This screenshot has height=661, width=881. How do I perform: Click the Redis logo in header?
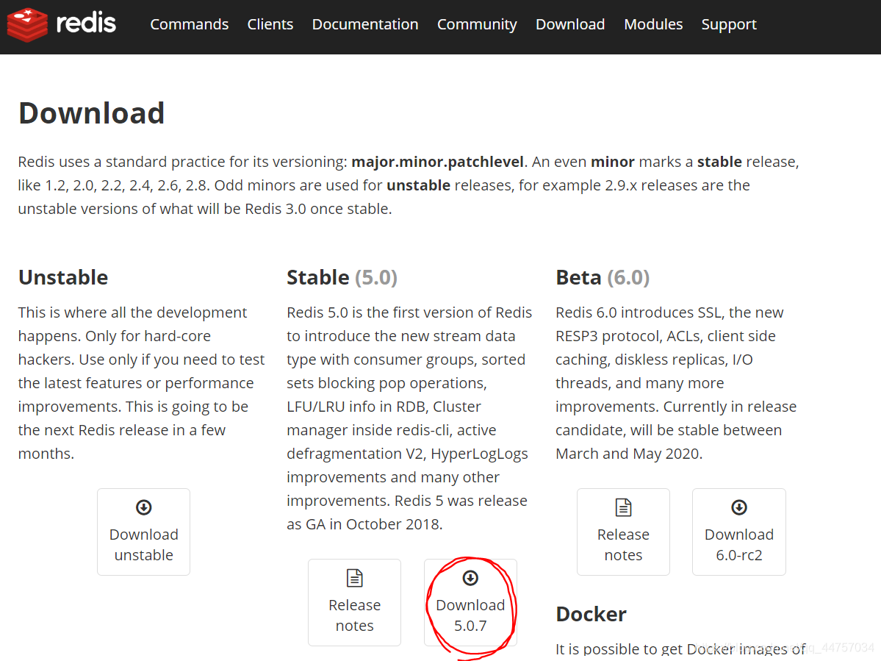[x=61, y=24]
